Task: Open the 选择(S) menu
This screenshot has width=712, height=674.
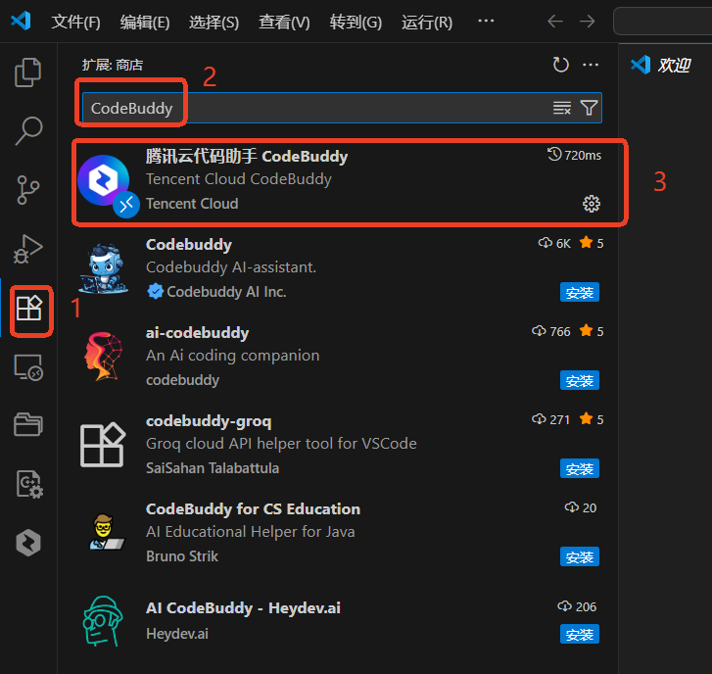Action: (x=214, y=22)
